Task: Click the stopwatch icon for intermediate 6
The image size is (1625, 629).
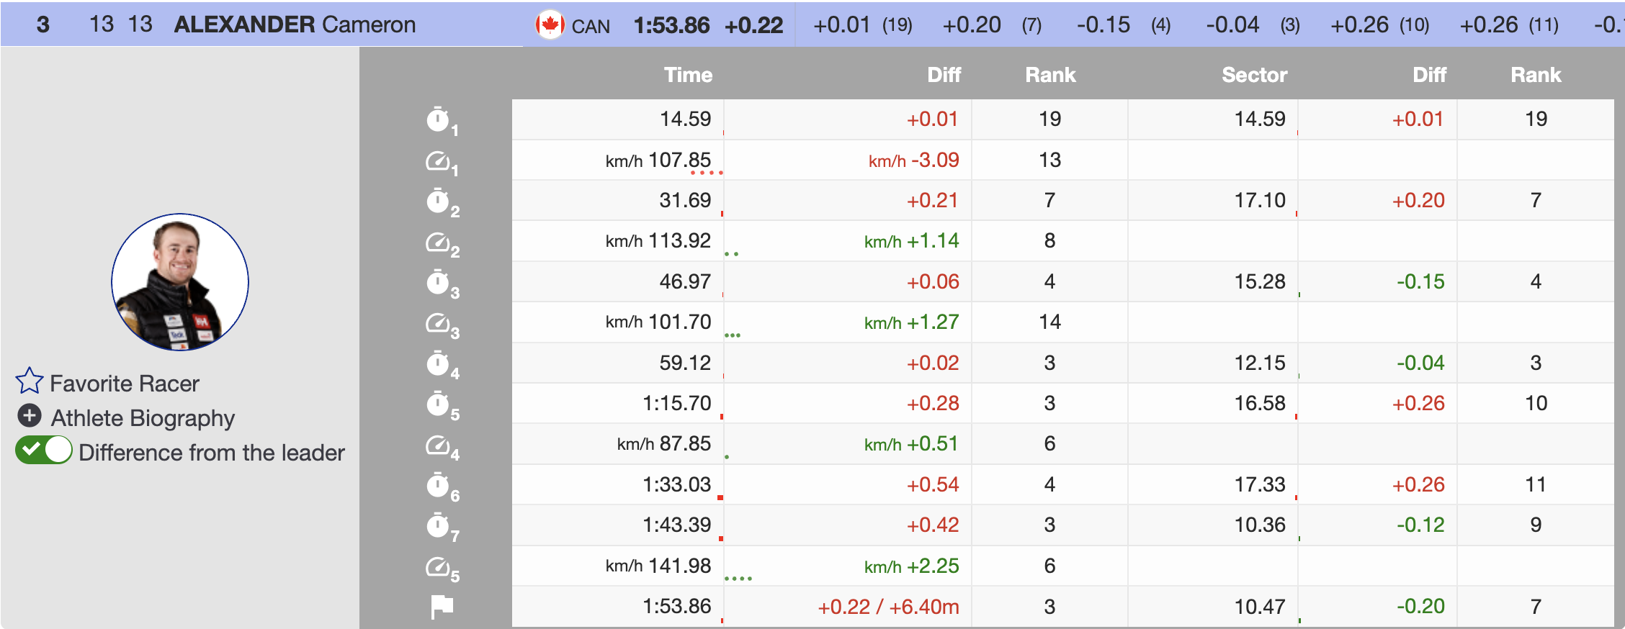Action: 438,485
